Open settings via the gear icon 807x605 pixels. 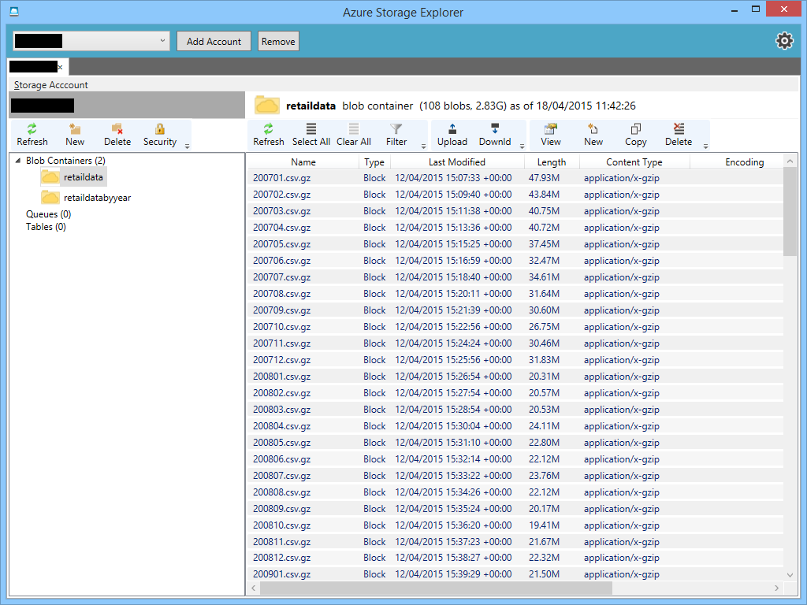tap(784, 41)
